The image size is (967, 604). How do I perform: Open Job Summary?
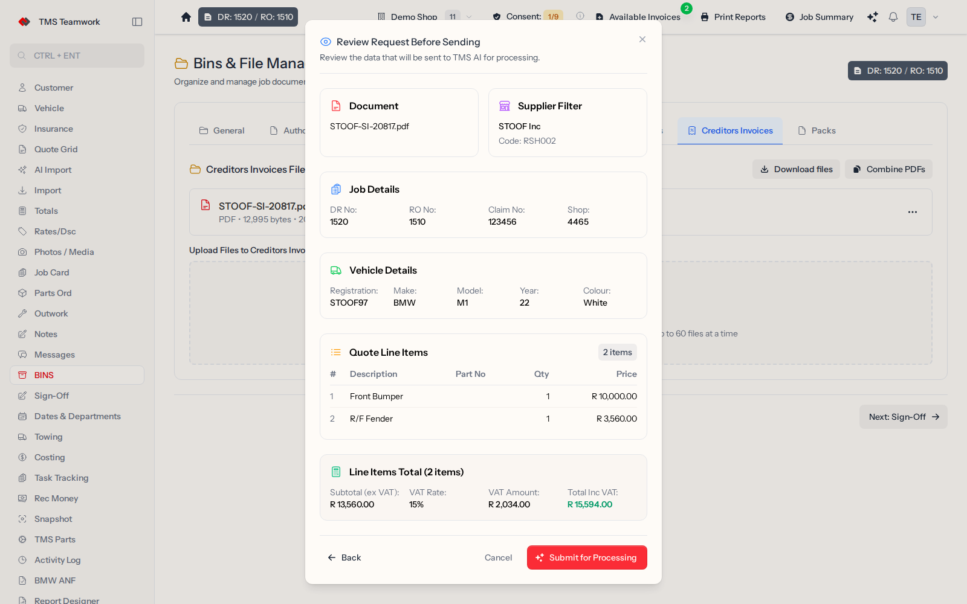tap(820, 17)
